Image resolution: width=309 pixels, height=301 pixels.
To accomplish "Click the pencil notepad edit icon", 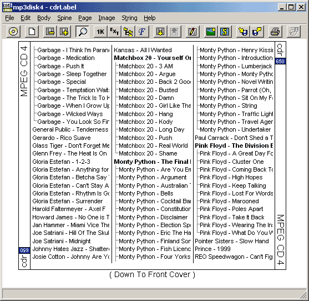I will pos(193,32).
